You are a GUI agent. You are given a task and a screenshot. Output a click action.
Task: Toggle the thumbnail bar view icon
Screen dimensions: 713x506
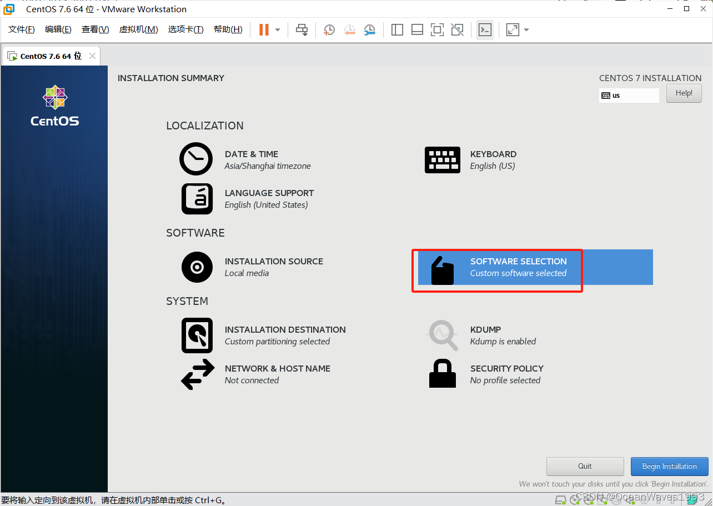417,30
